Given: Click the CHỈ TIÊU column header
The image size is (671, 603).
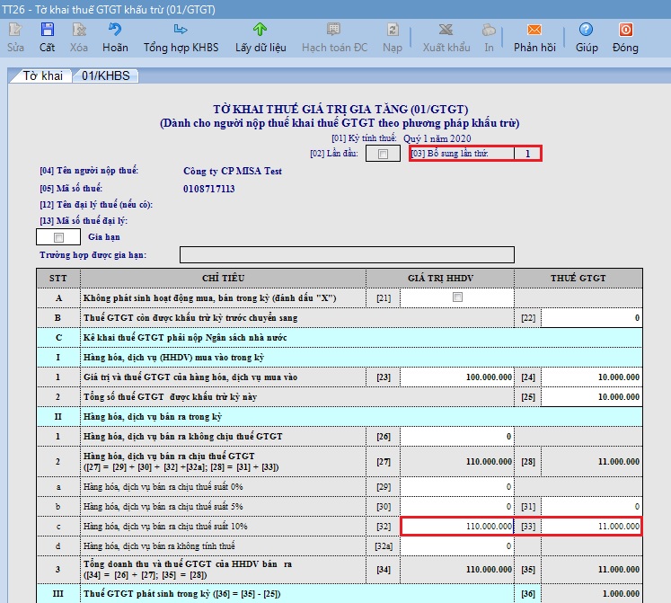Looking at the screenshot, I should click(x=223, y=278).
